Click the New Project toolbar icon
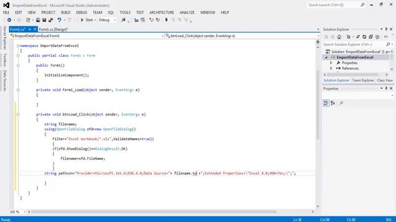This screenshot has height=222, width=396. tap(28, 20)
